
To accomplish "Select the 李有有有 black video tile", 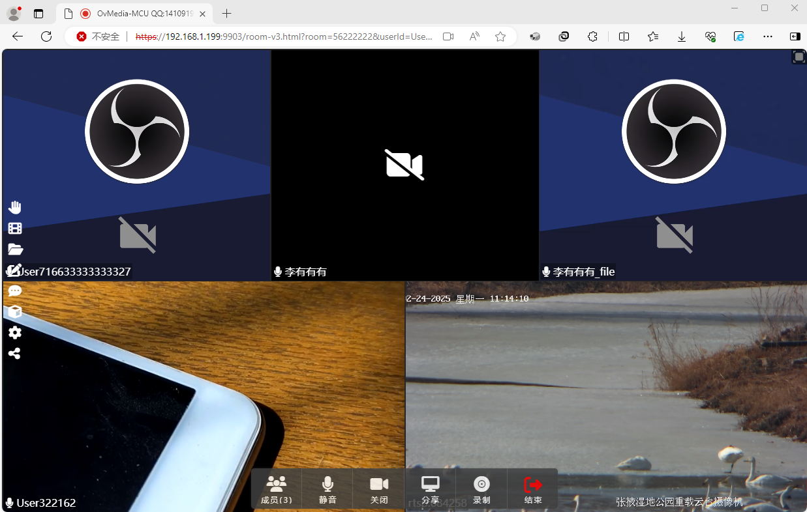I will (x=405, y=165).
